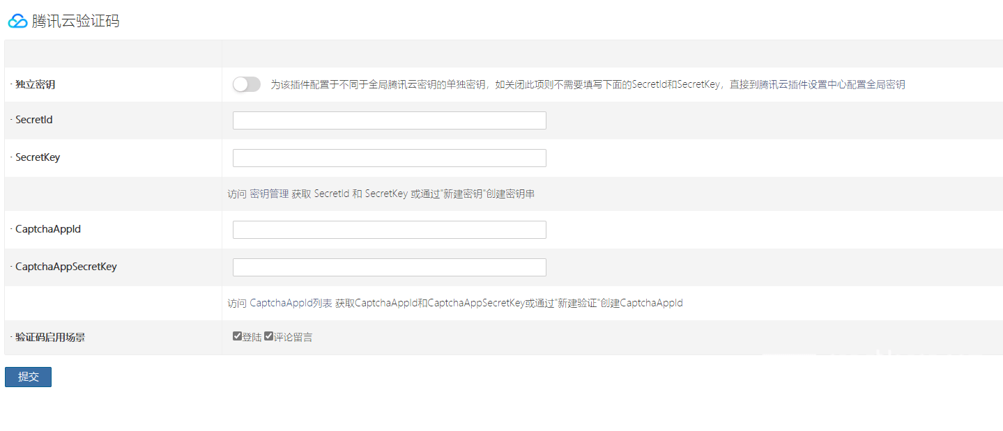Click the 验证码启用场景 row label

point(50,337)
